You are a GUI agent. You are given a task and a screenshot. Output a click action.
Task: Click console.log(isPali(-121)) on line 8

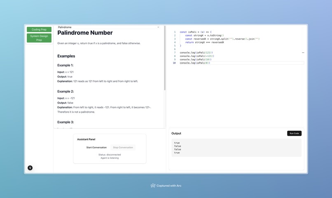(x=197, y=56)
